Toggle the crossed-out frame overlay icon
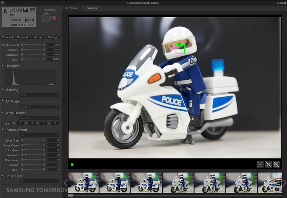Viewport: 287px width, 198px height. click(x=277, y=164)
